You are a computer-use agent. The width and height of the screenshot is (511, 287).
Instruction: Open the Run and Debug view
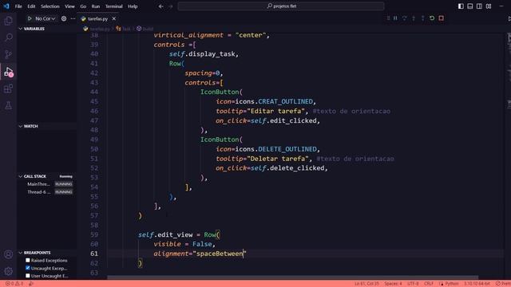9,72
